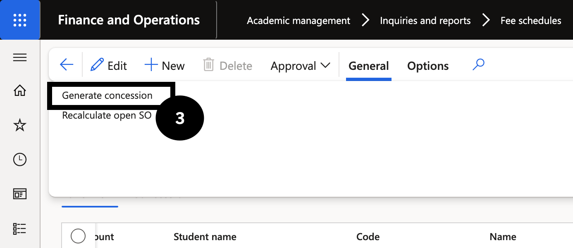Click the Delete trash button

(228, 66)
